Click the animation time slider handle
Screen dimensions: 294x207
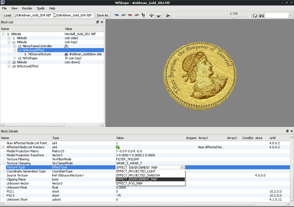[x=234, y=17]
